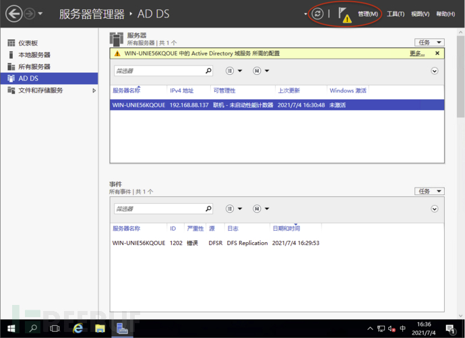Open the Manage (管理) menu
Screen dimensions: 465x338
tap(368, 14)
